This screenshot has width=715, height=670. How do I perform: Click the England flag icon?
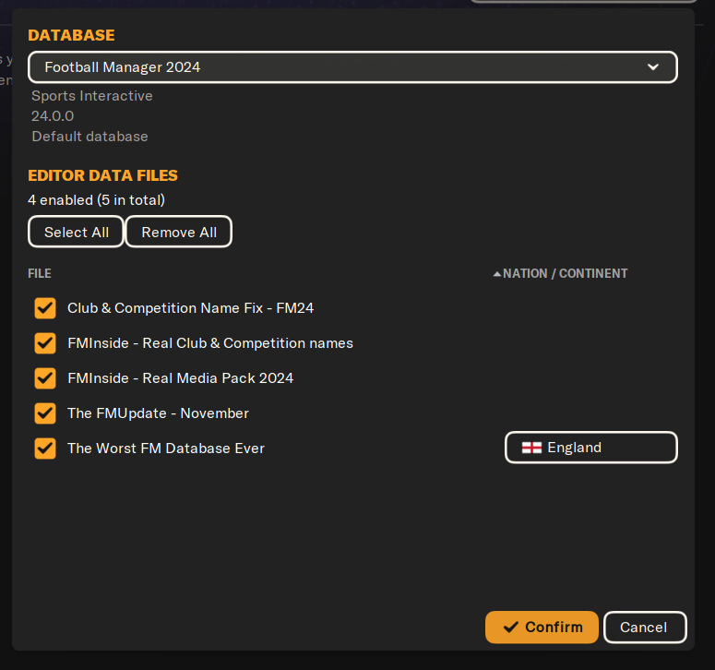click(531, 448)
